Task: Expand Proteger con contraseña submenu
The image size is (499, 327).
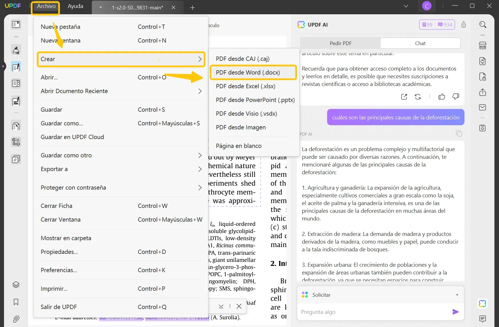Action: coord(121,188)
